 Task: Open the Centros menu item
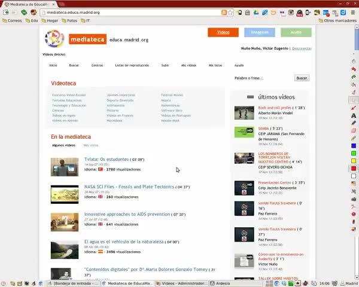[97, 65]
